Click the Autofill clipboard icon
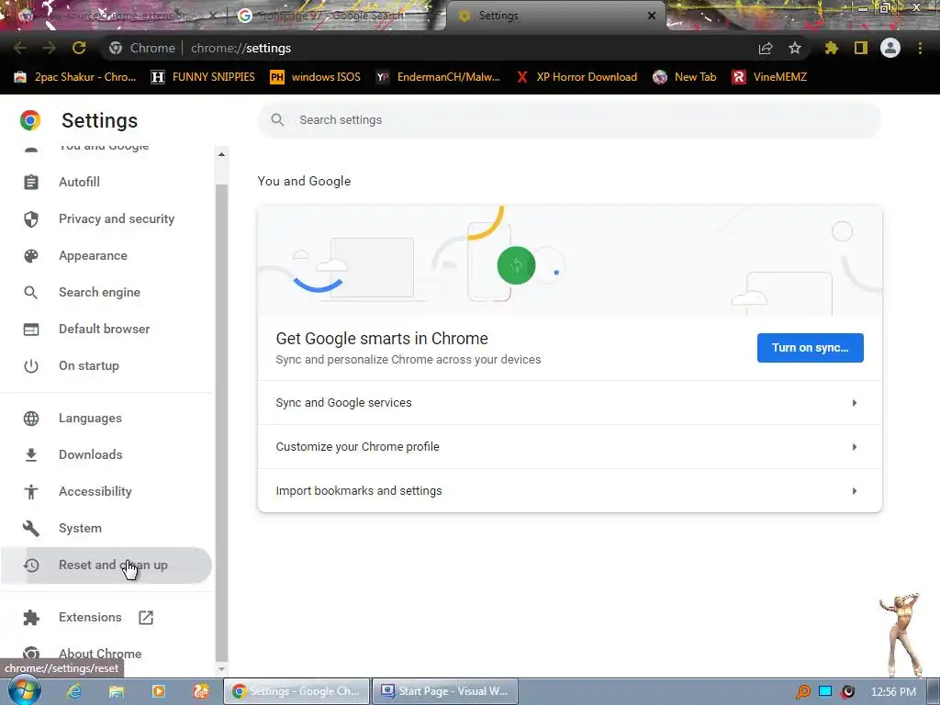940x705 pixels. pyautogui.click(x=31, y=183)
